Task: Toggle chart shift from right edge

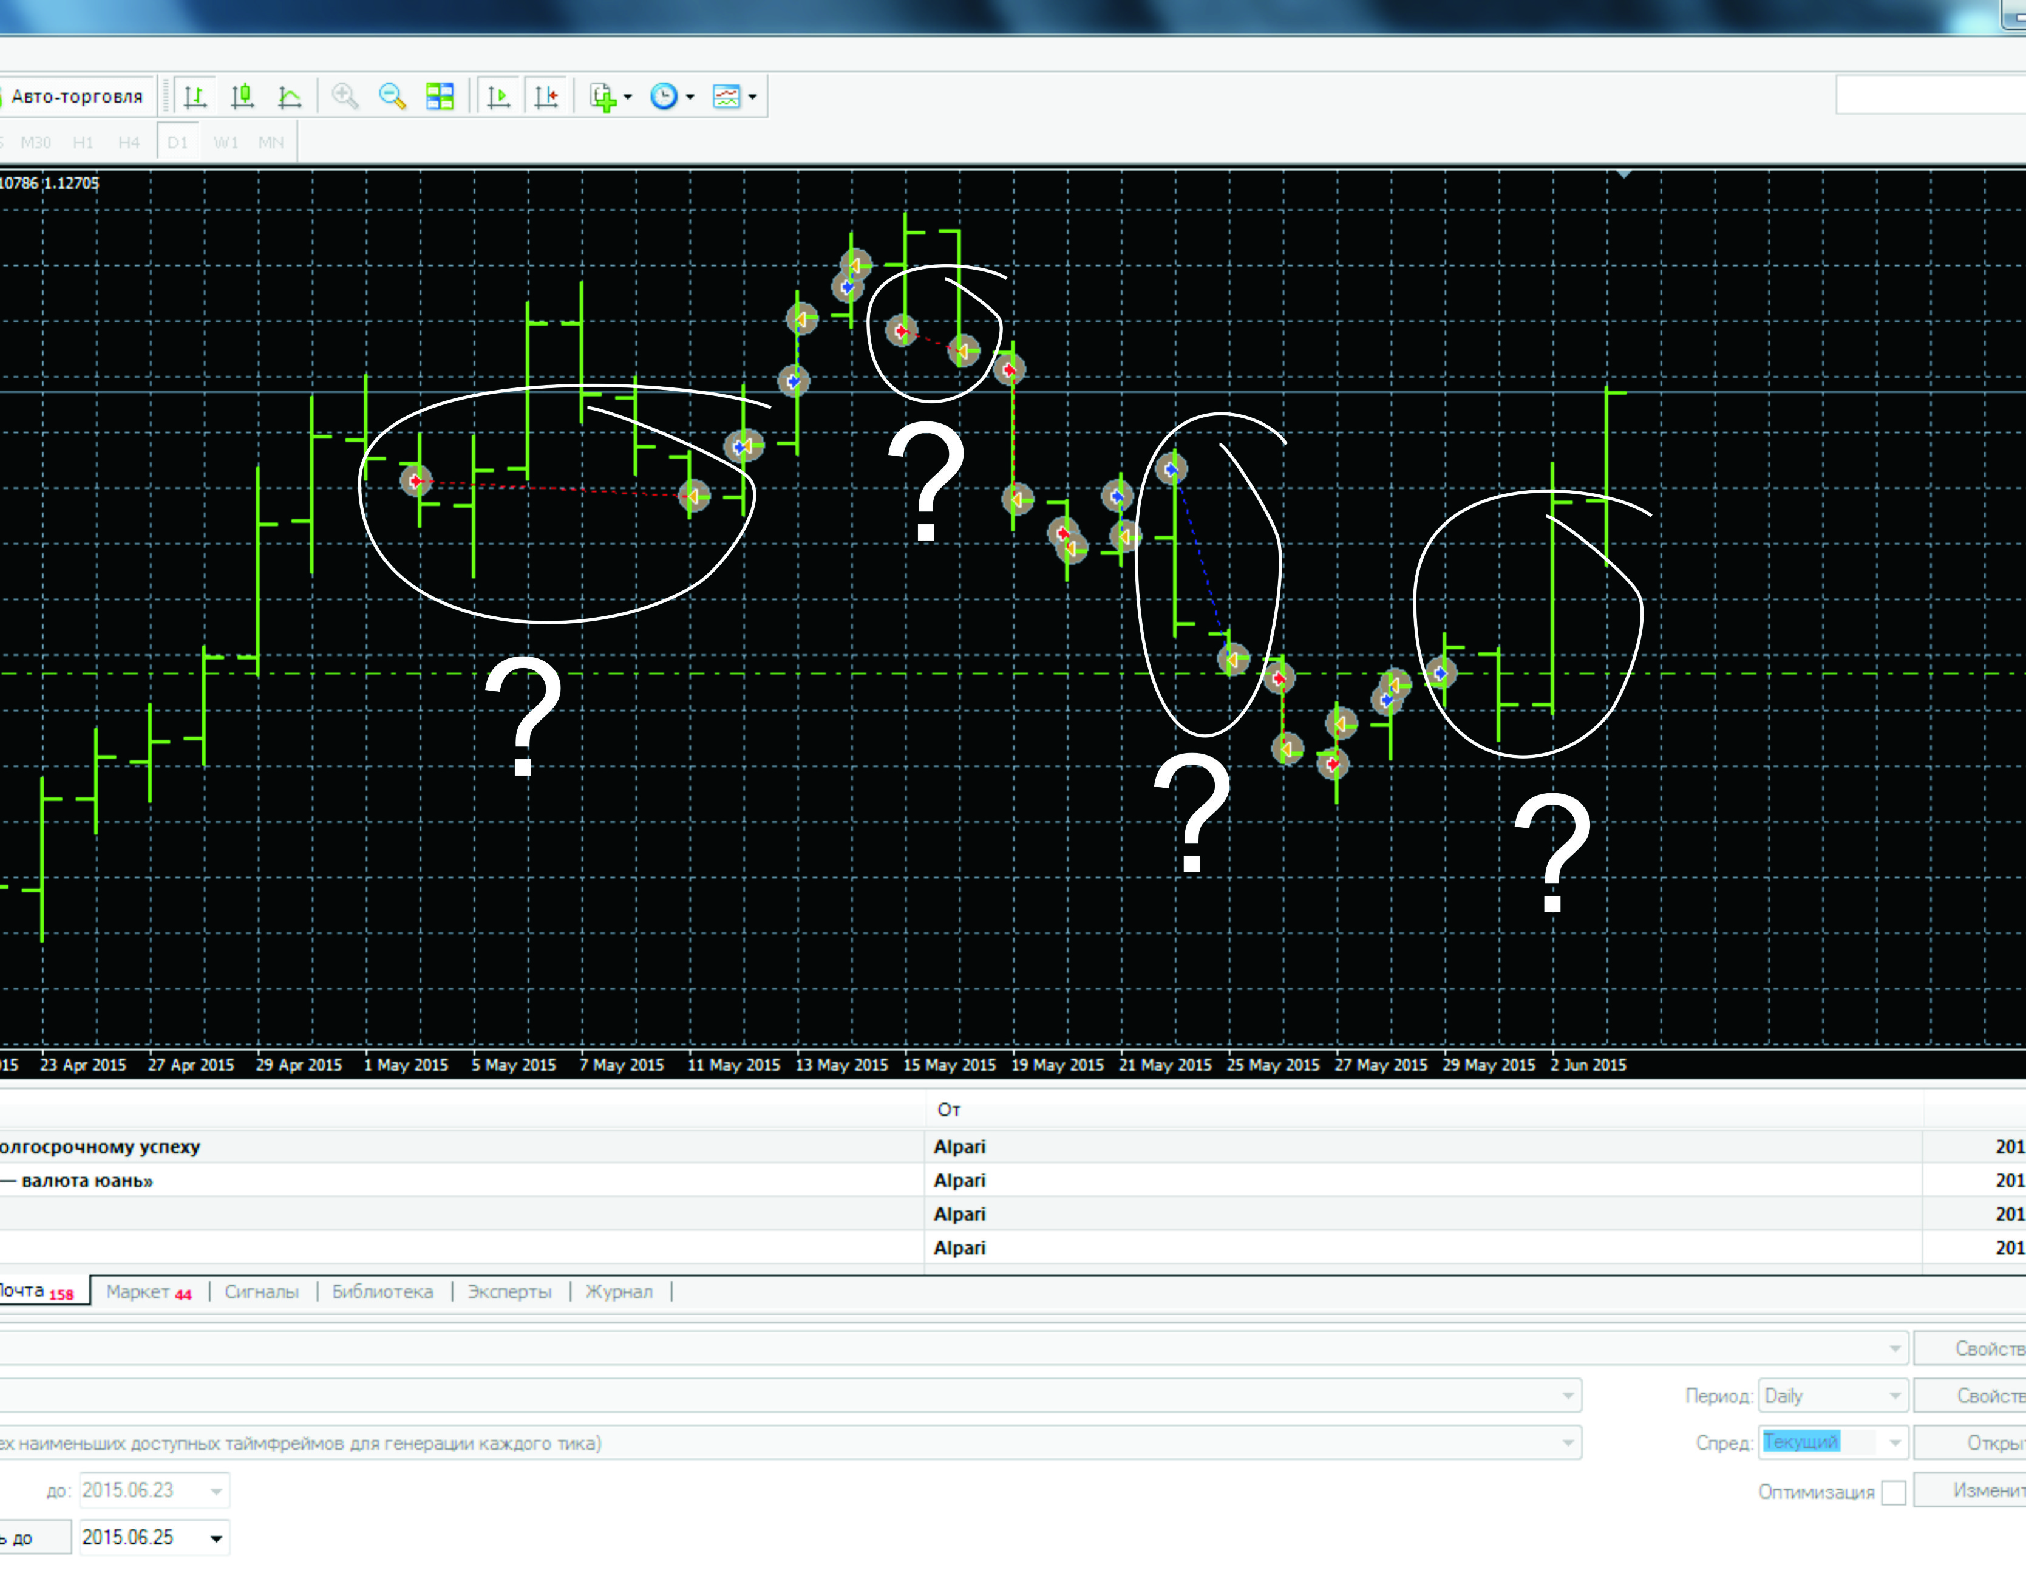Action: pos(546,97)
